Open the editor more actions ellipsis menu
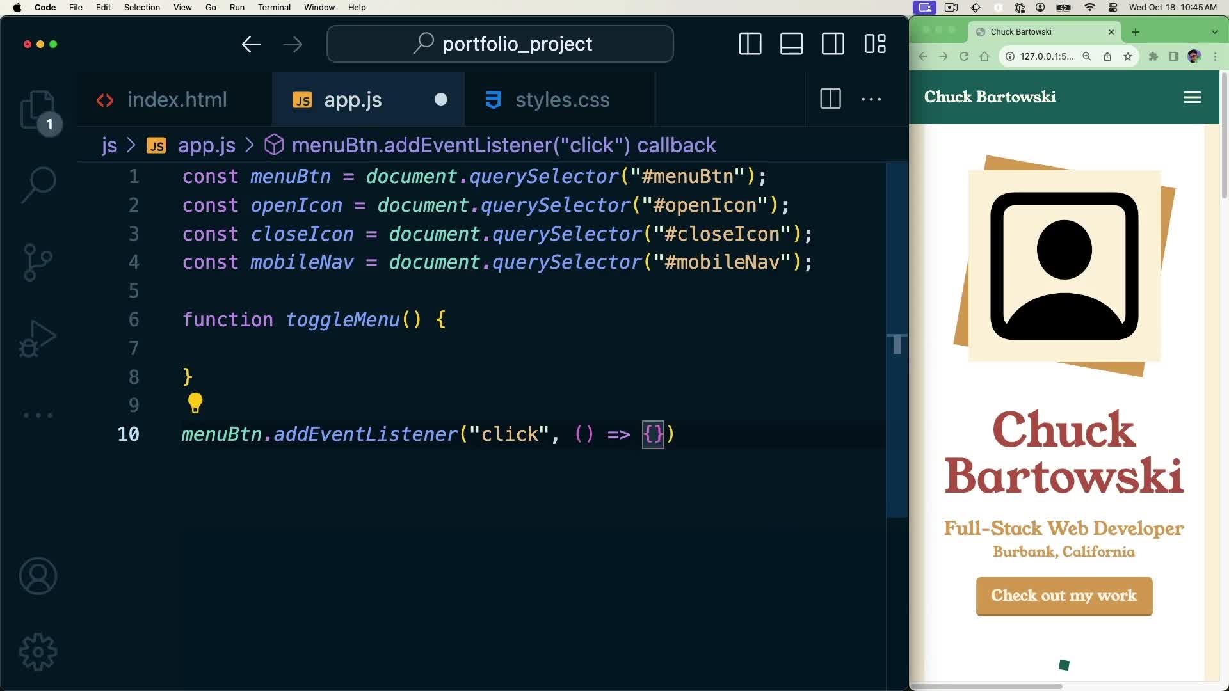Image resolution: width=1229 pixels, height=691 pixels. (872, 99)
